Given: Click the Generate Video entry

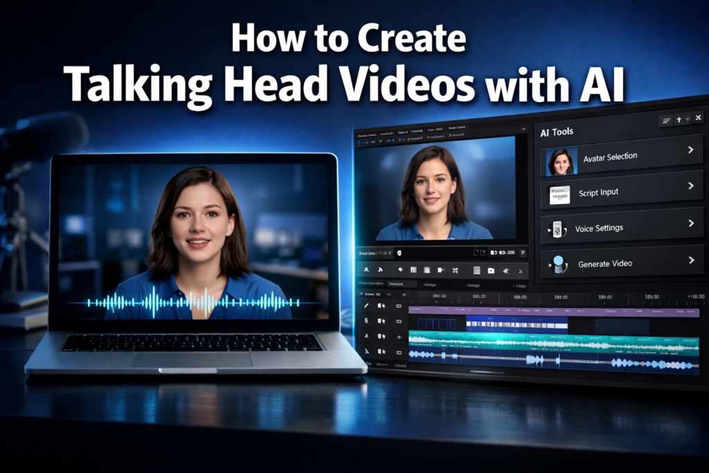Looking at the screenshot, I should 605,263.
